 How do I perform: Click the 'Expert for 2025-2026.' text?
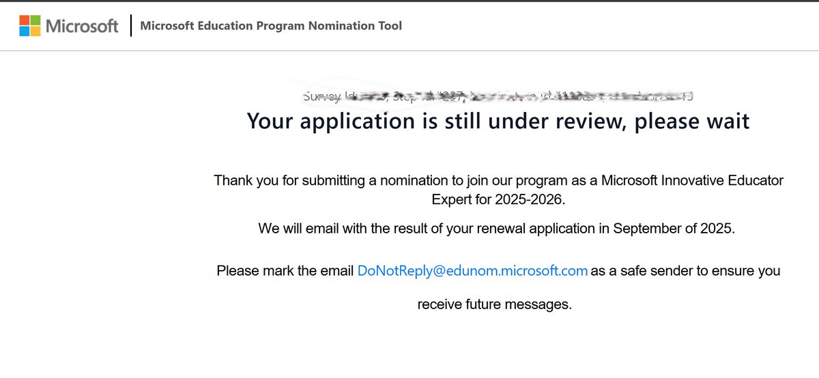(499, 200)
